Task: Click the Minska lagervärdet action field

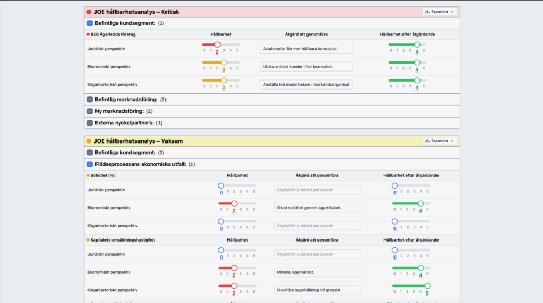Action: [317, 272]
